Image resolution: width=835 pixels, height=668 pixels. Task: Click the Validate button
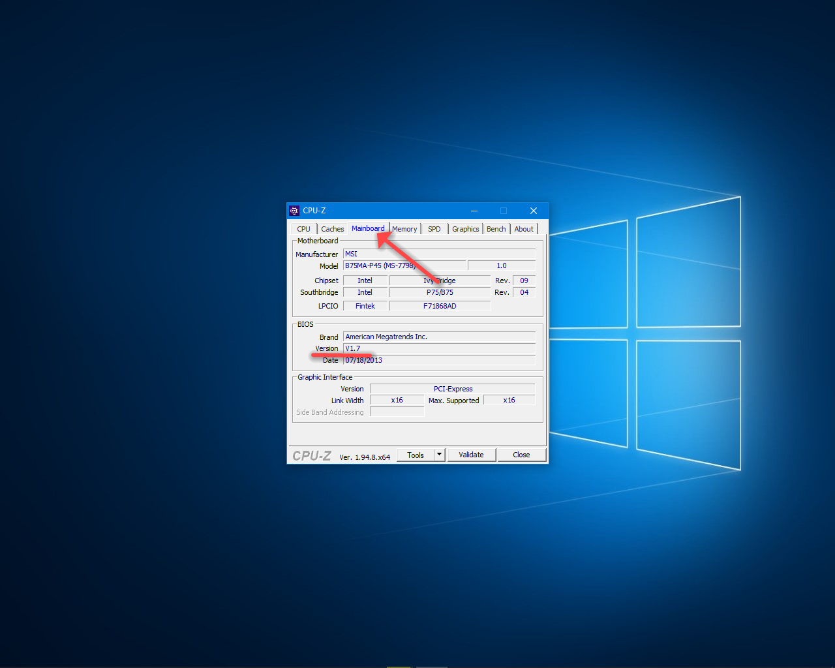471,455
